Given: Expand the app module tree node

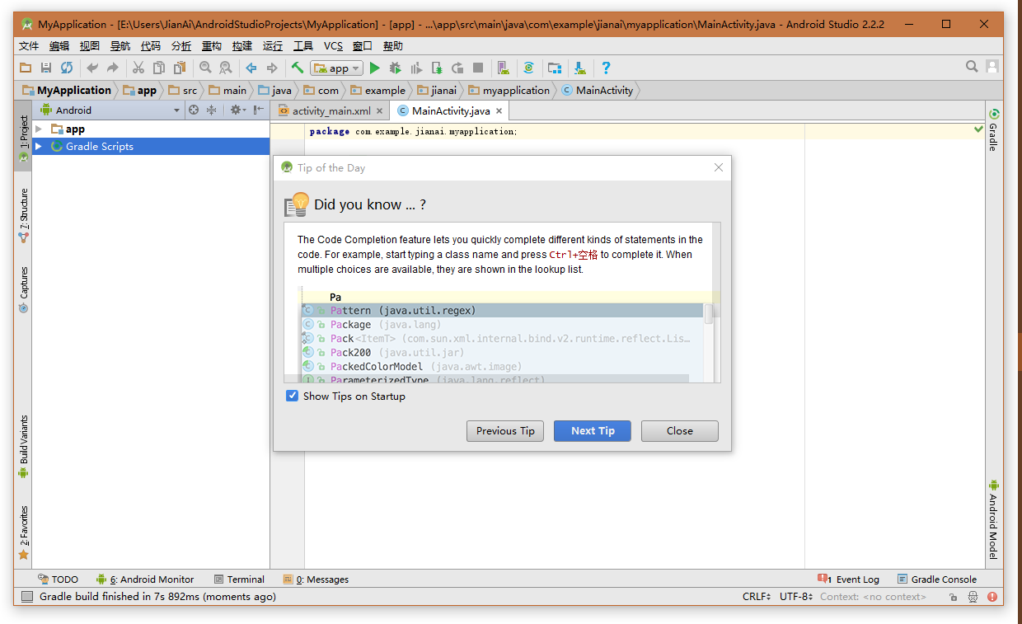Looking at the screenshot, I should coord(39,129).
